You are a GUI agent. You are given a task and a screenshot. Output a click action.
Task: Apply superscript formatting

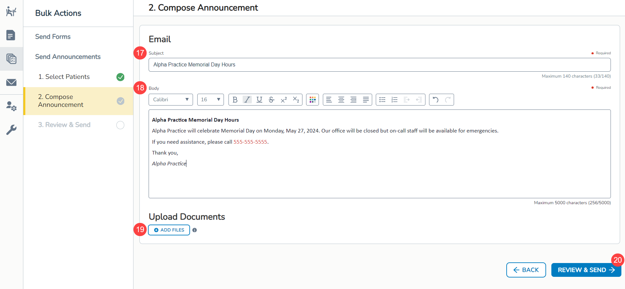[x=284, y=100]
